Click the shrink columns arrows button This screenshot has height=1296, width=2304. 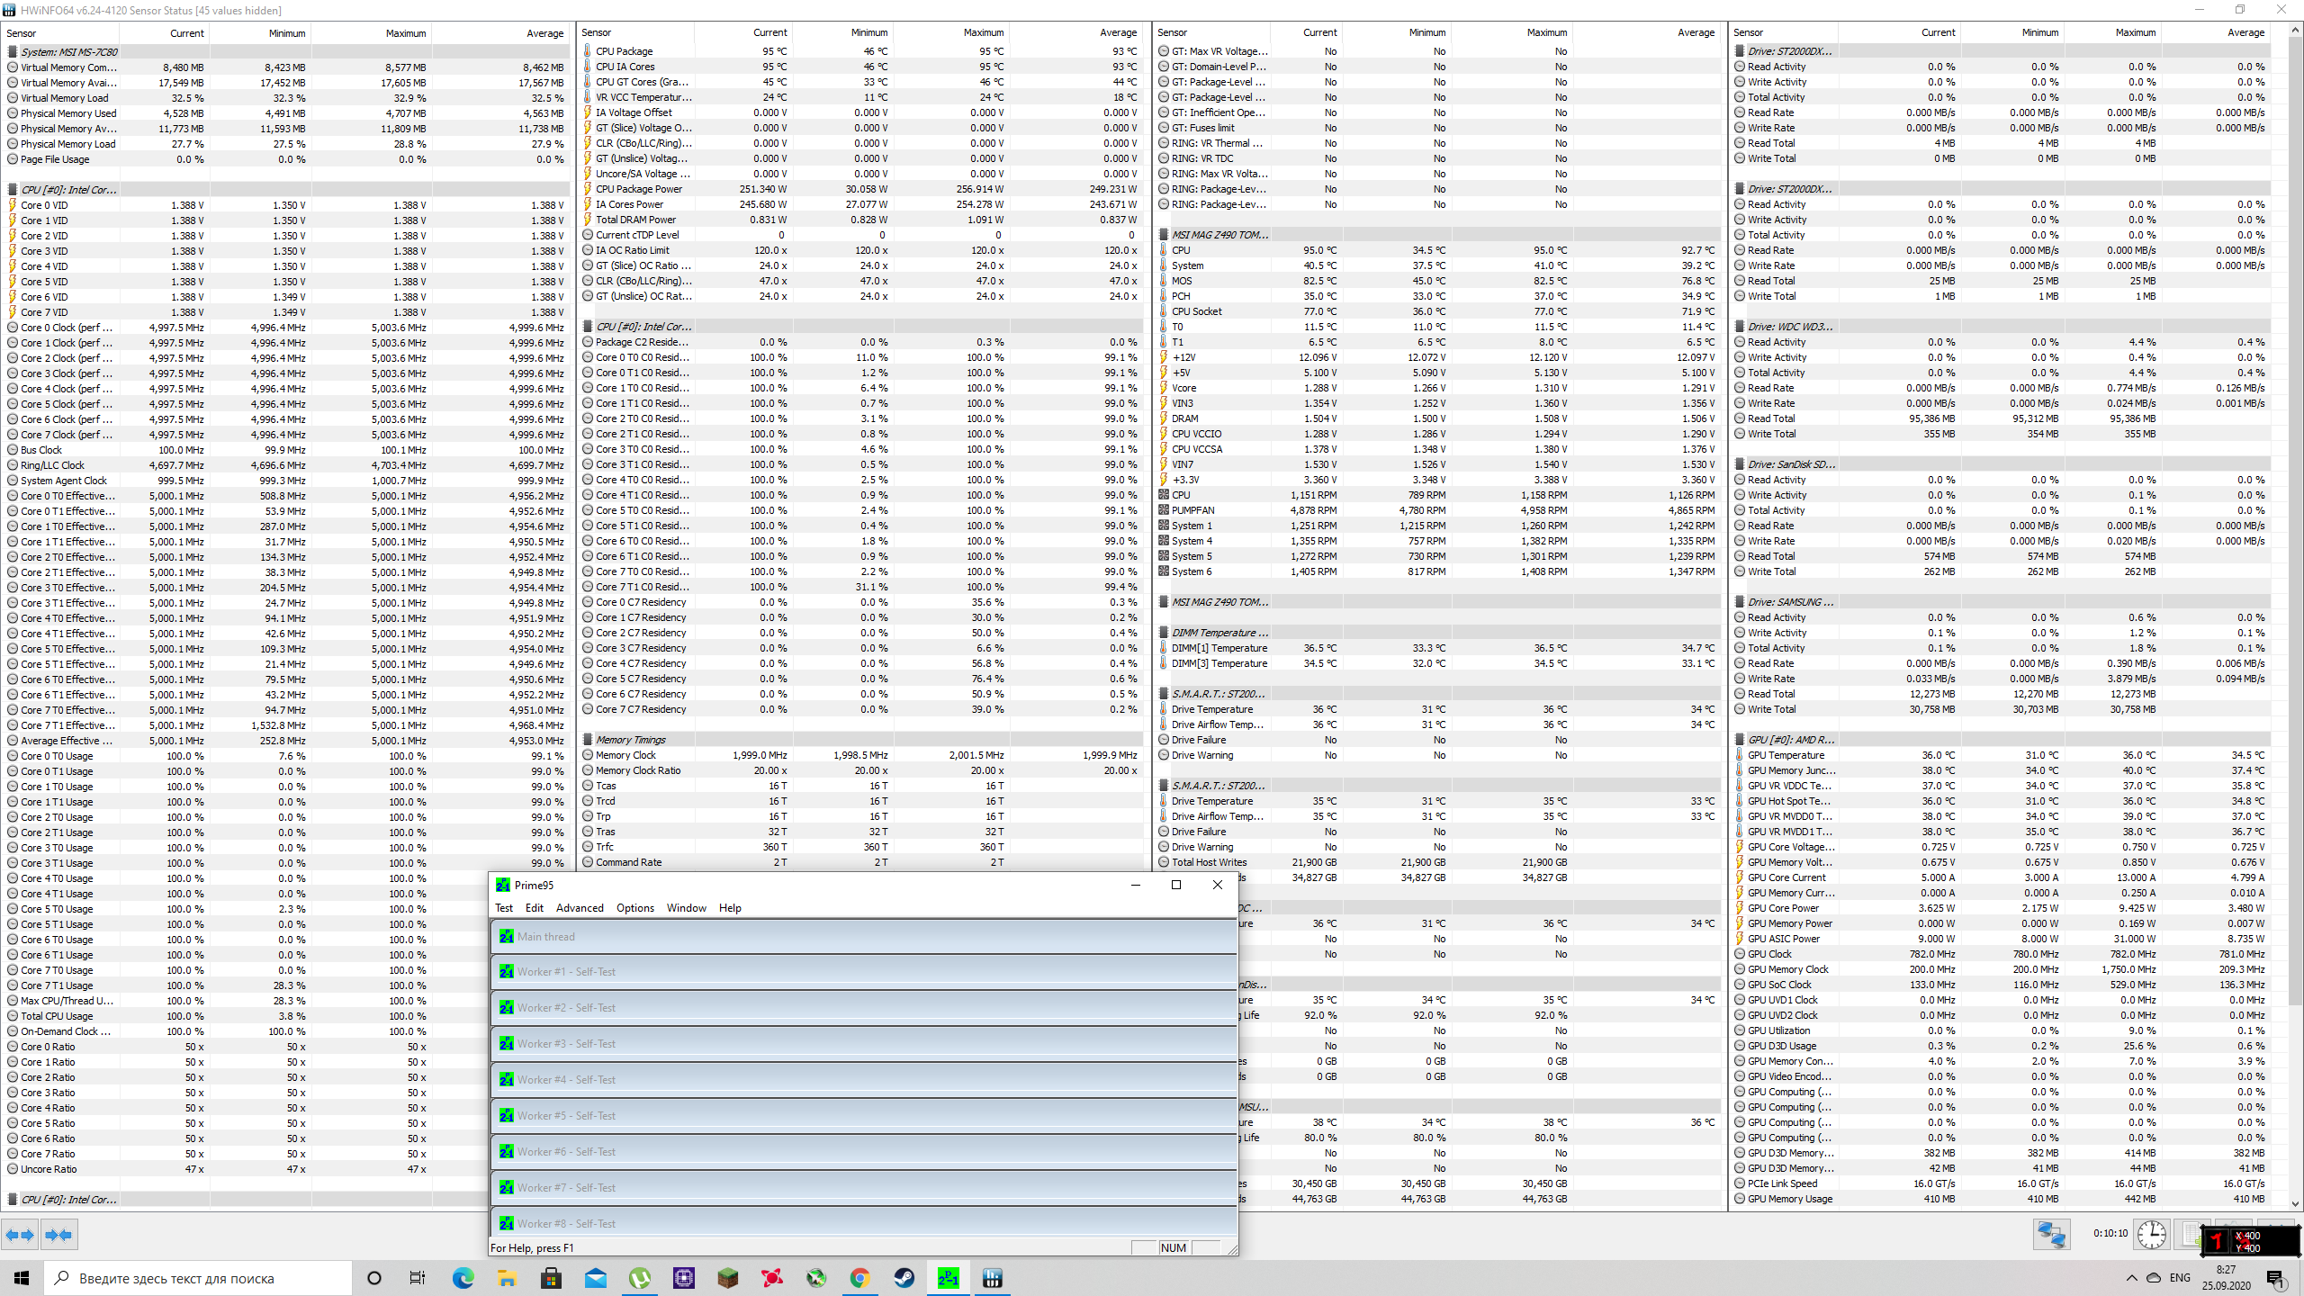click(x=58, y=1235)
